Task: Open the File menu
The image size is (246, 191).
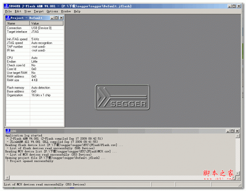Action: [8, 11]
